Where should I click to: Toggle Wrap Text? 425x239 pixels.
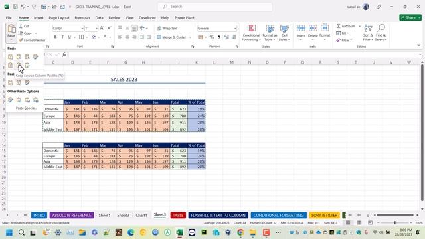click(x=167, y=28)
